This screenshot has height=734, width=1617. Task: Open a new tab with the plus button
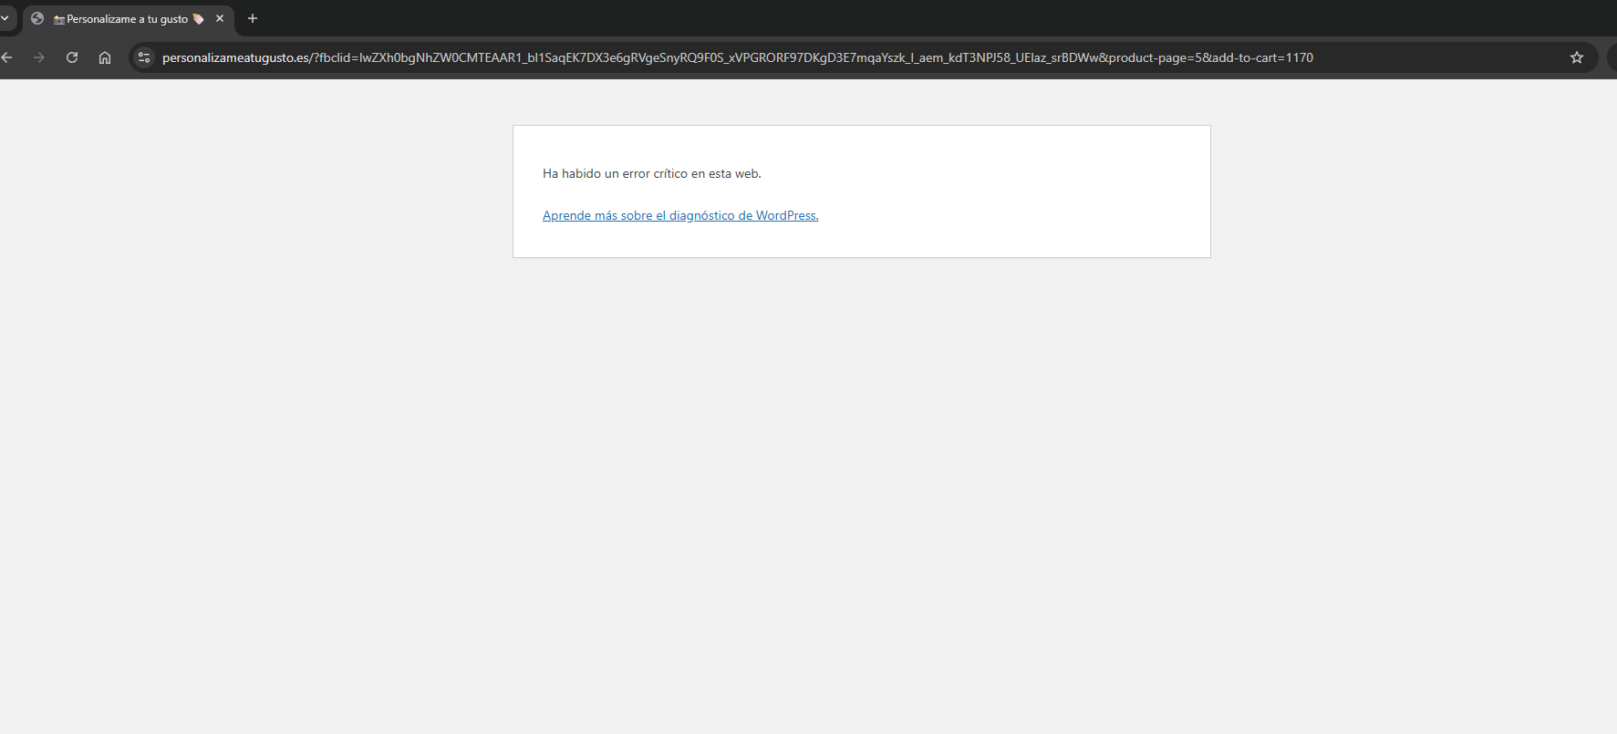[253, 18]
